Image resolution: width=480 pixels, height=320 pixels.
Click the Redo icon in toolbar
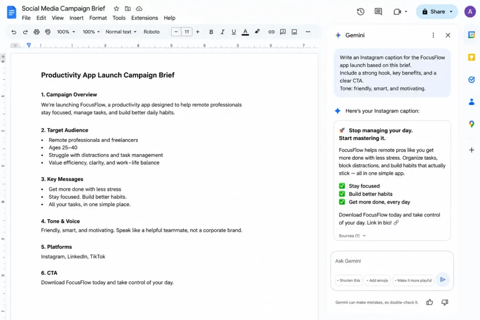click(25, 32)
